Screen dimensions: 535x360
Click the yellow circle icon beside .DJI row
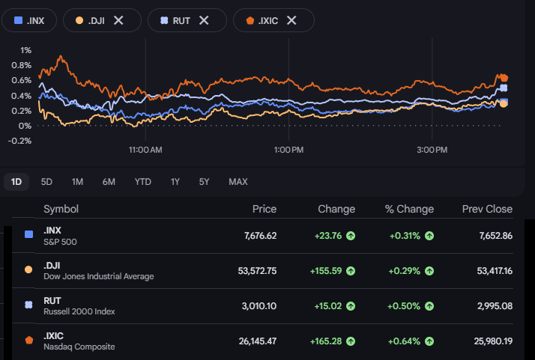(x=28, y=269)
